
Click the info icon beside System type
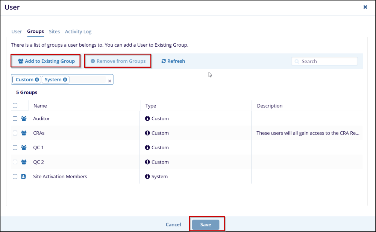click(x=147, y=176)
